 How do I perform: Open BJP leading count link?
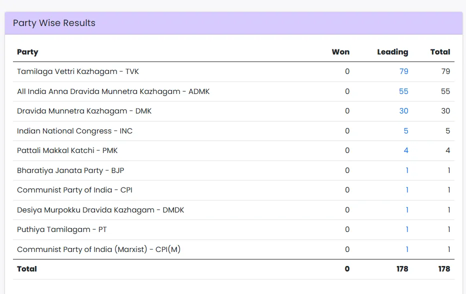[x=407, y=170]
